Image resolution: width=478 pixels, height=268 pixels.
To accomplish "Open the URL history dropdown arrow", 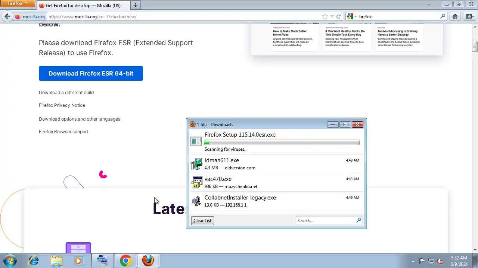I will [332, 16].
